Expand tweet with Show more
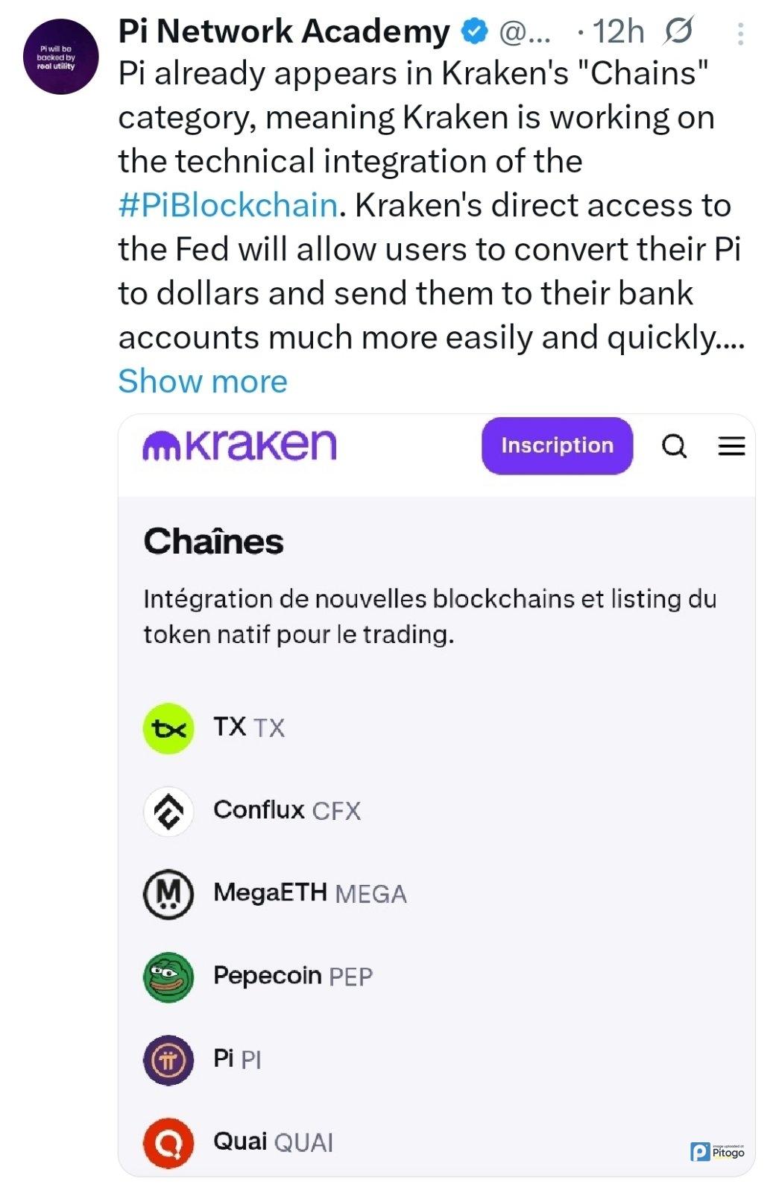This screenshot has width=779, height=1193. (203, 381)
